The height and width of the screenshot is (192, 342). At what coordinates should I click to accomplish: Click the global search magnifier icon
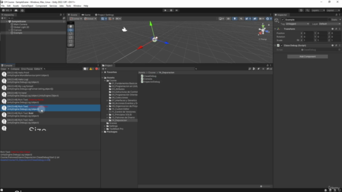307,10
